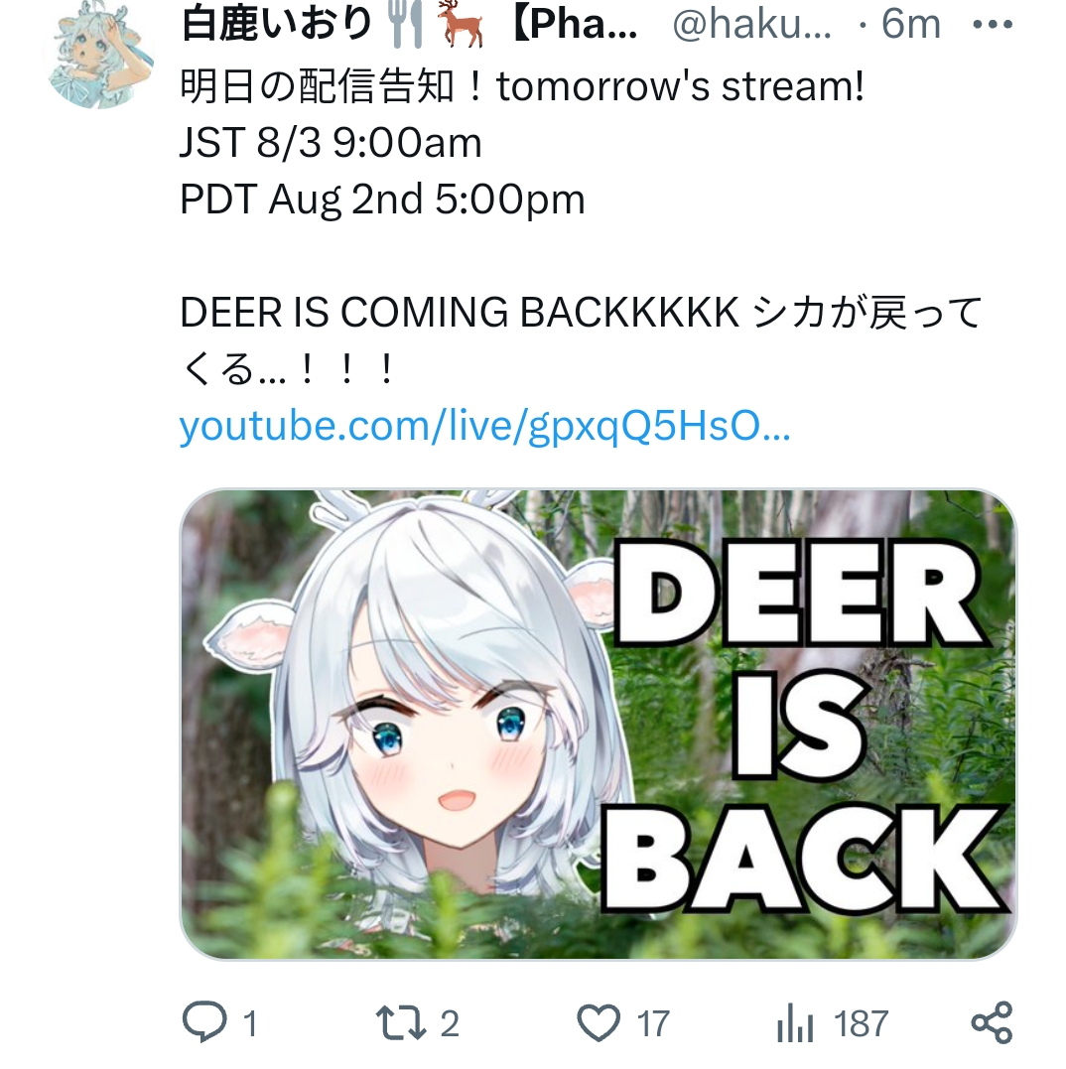The image size is (1066, 1069).
Task: Tap the @haku... username handle
Action: (751, 25)
